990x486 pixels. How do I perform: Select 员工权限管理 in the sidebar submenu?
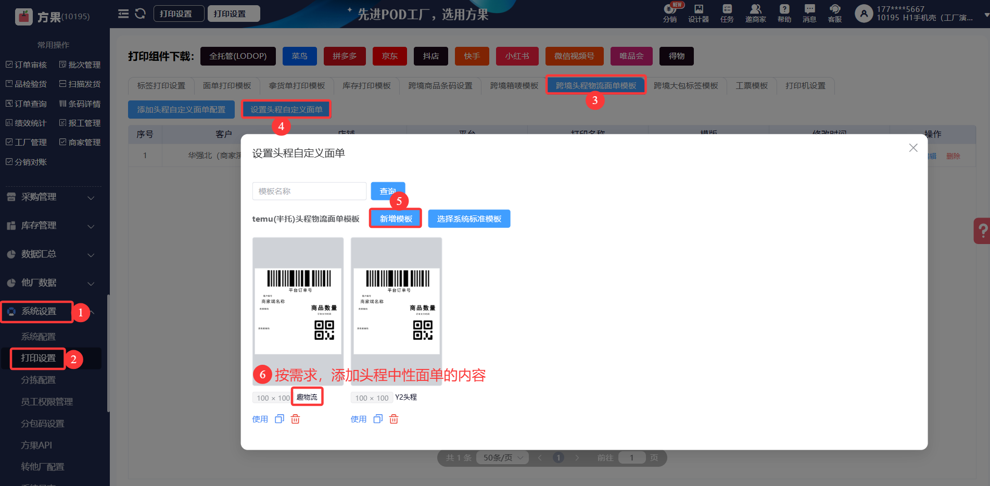tap(47, 402)
